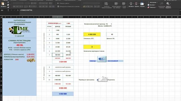Select the yellow cell "4 000 000"
This screenshot has height=101, width=181.
[92, 34]
